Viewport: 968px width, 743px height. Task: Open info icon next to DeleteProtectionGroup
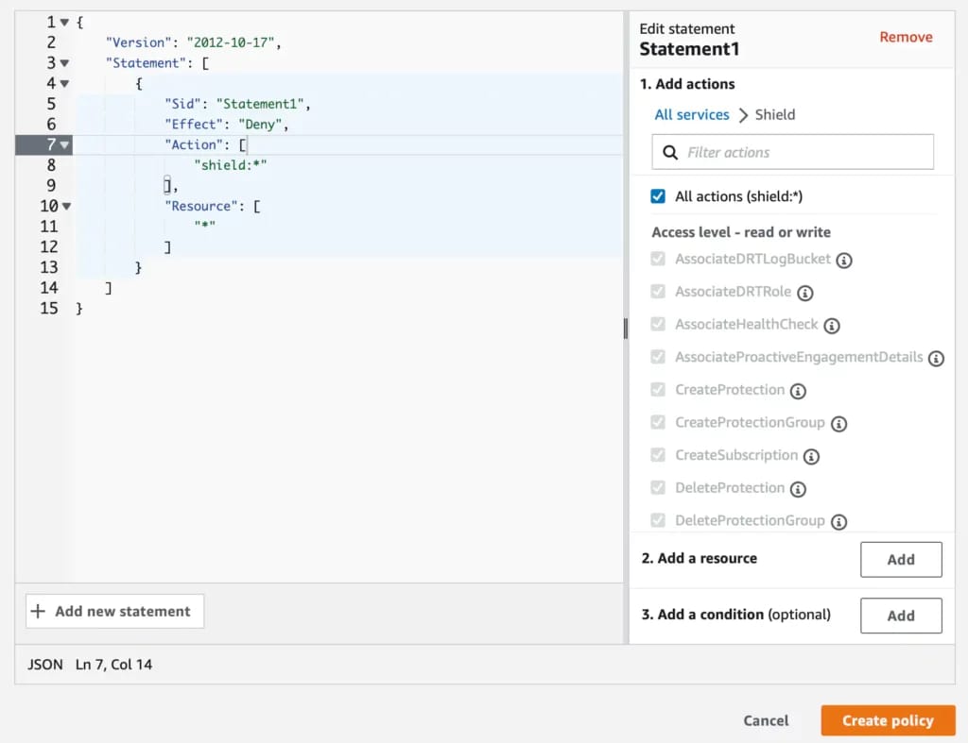tap(838, 522)
